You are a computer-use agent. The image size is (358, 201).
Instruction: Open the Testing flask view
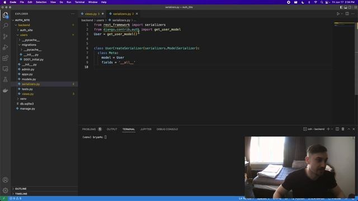5,79
